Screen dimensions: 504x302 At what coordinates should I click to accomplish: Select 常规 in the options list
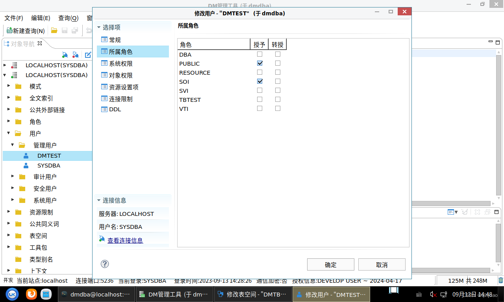133,40
